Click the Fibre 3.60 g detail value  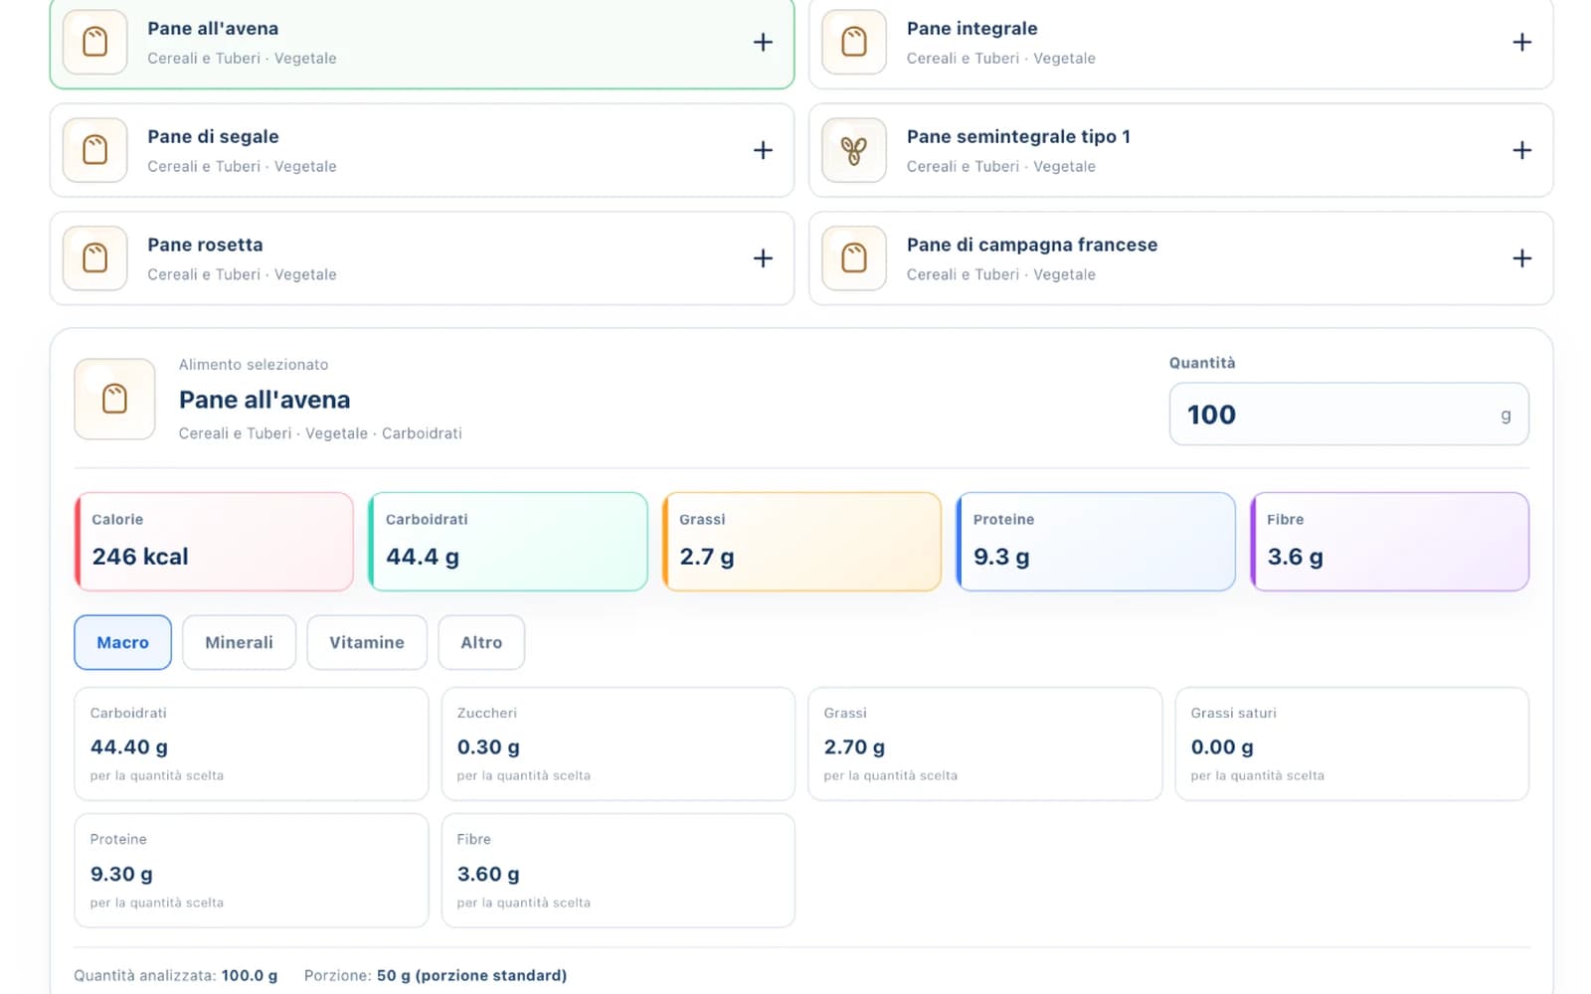[x=488, y=874]
